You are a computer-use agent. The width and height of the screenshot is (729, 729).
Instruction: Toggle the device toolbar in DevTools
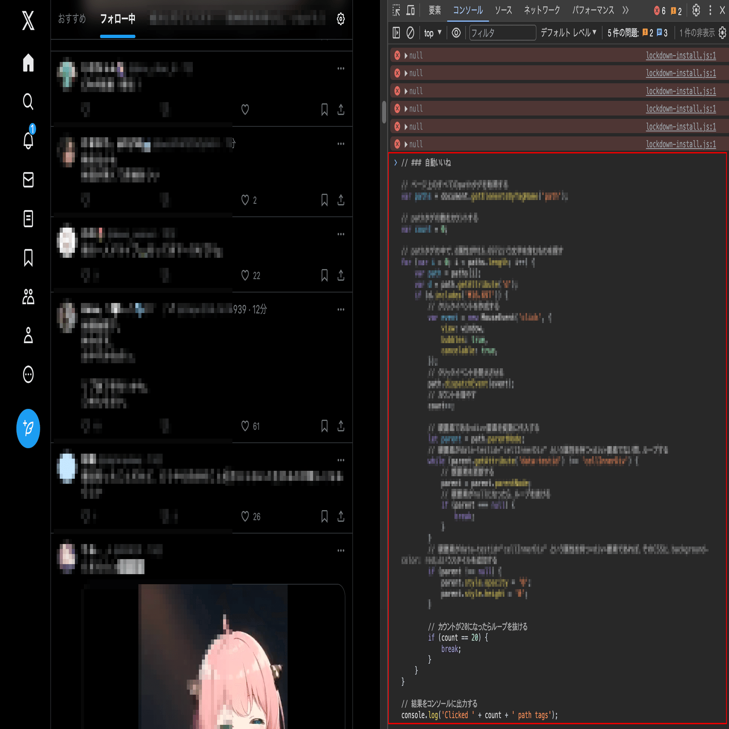pos(411,10)
